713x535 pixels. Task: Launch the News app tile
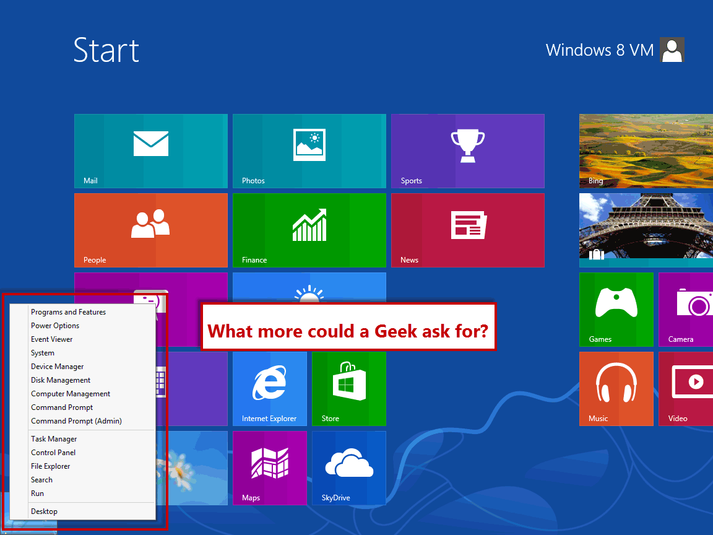[x=467, y=230]
